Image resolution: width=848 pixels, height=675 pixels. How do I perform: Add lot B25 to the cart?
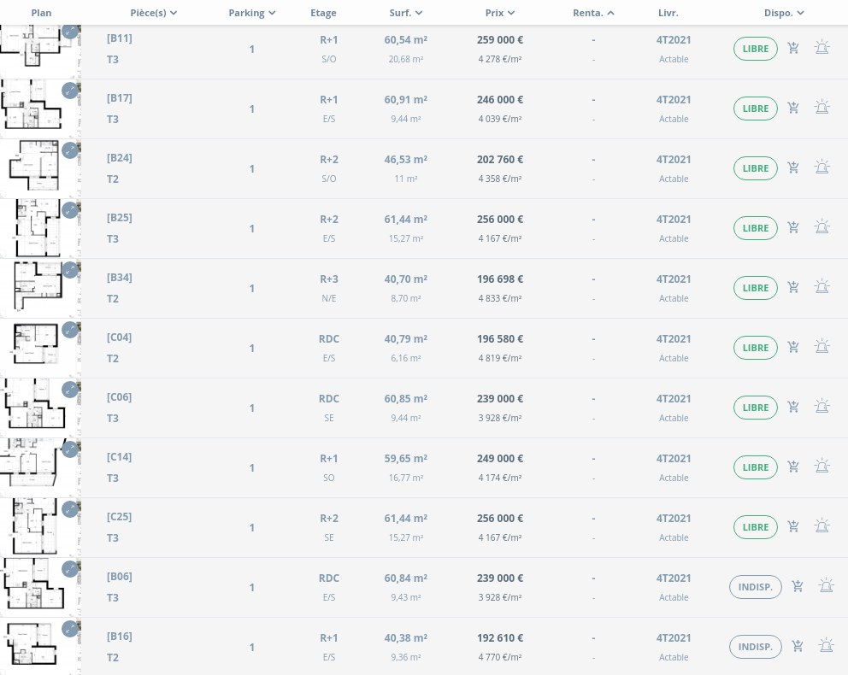(793, 228)
